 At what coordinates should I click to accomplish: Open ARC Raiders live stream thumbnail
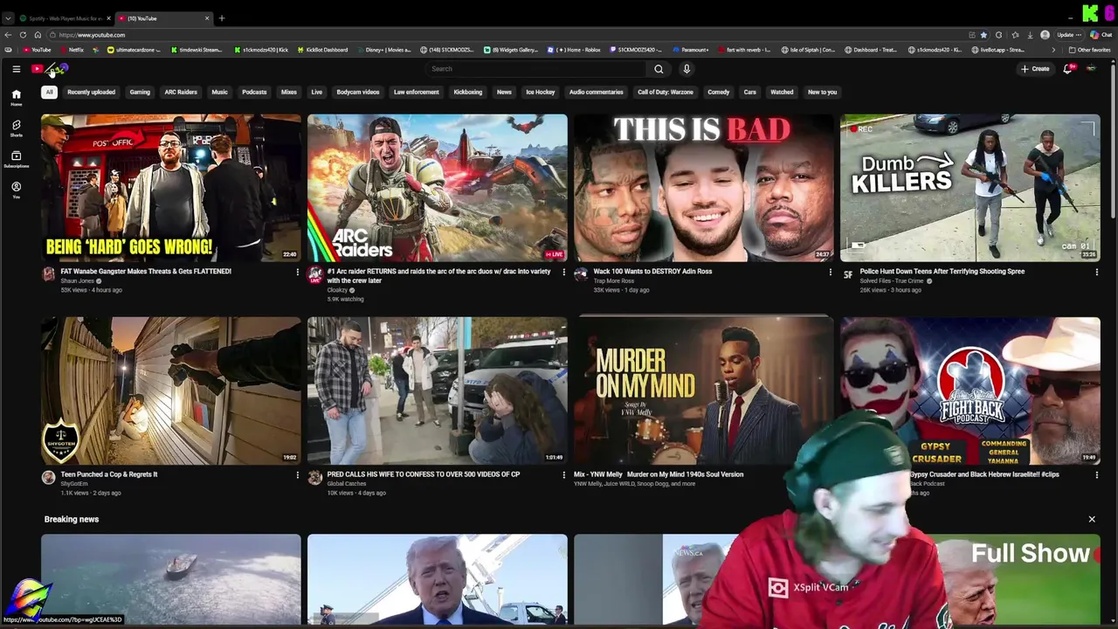pos(437,188)
